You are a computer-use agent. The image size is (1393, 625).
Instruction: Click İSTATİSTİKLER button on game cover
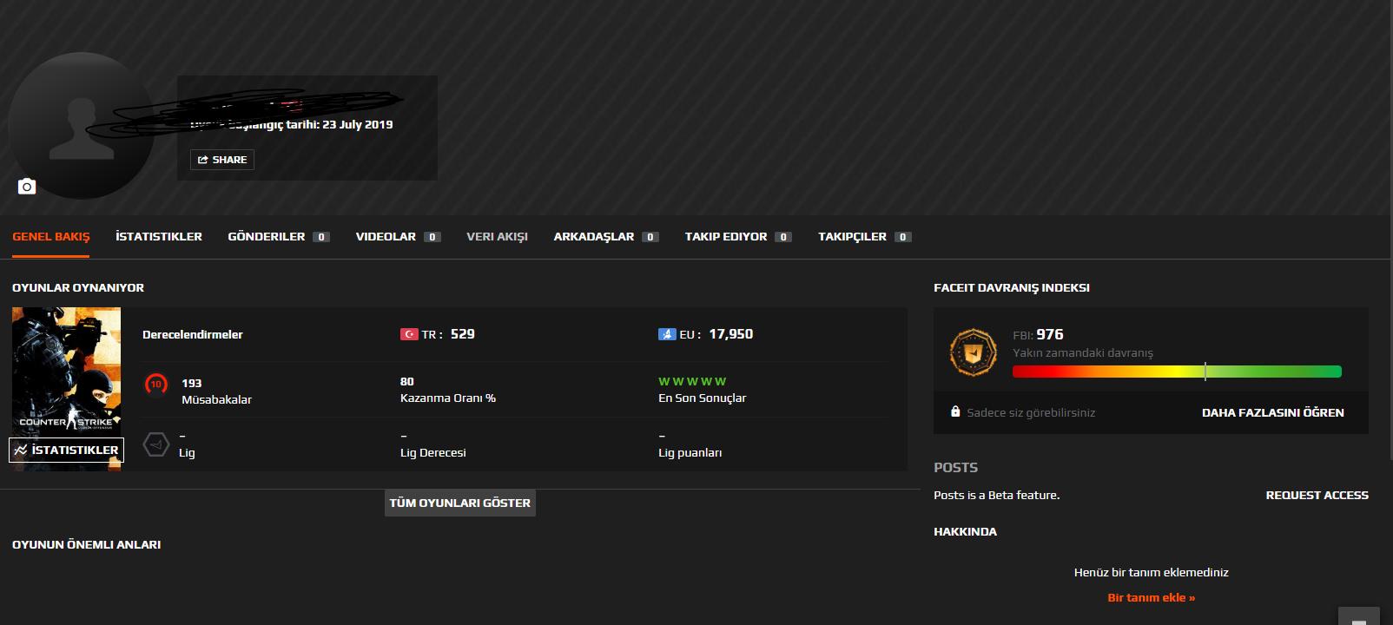click(66, 450)
